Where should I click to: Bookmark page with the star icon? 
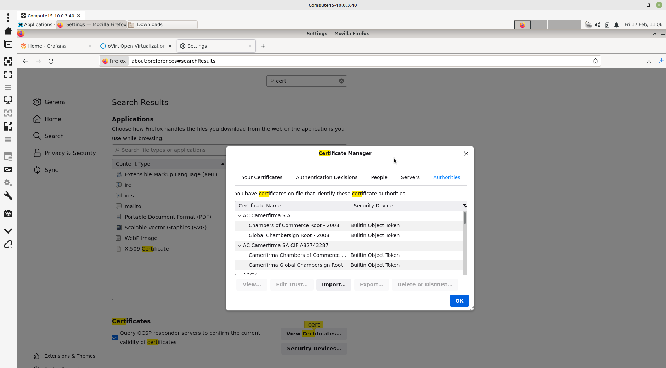[x=595, y=61]
